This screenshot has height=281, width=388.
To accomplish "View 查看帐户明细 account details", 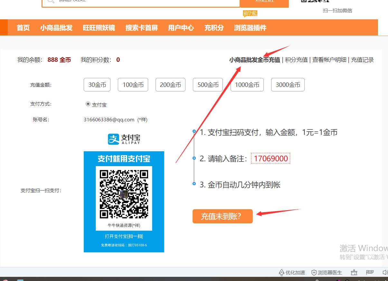I will tap(329, 60).
